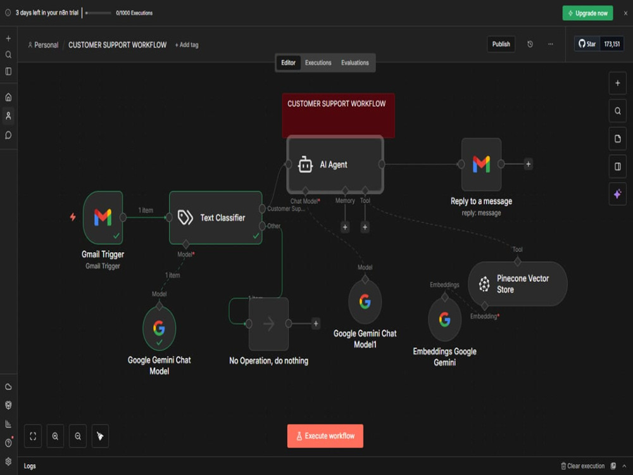Viewport: 633px width, 475px height.
Task: Open the templates cube icon in sidebar
Action: (8, 405)
